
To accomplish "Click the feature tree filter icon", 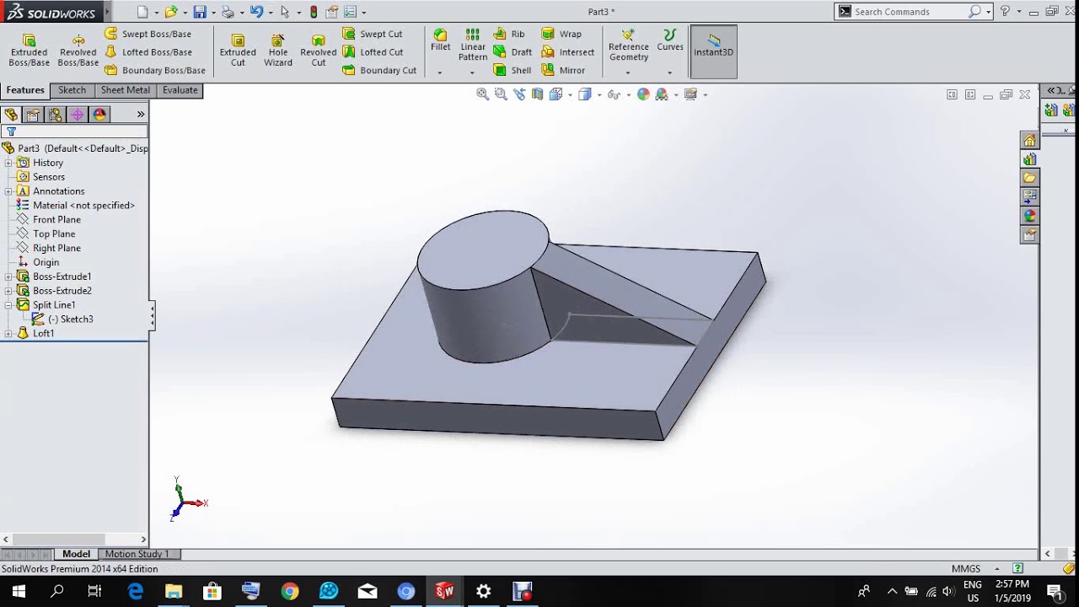I will (x=11, y=132).
